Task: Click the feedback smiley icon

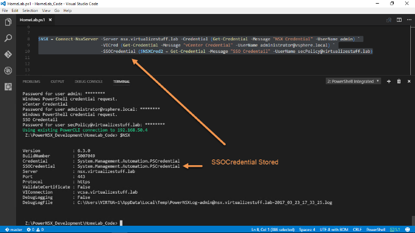Action: pyautogui.click(x=408, y=229)
